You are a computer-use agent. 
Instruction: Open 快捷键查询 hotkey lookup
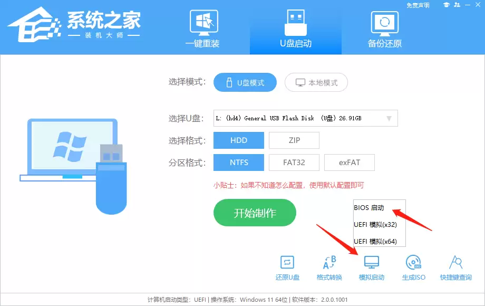(x=455, y=268)
